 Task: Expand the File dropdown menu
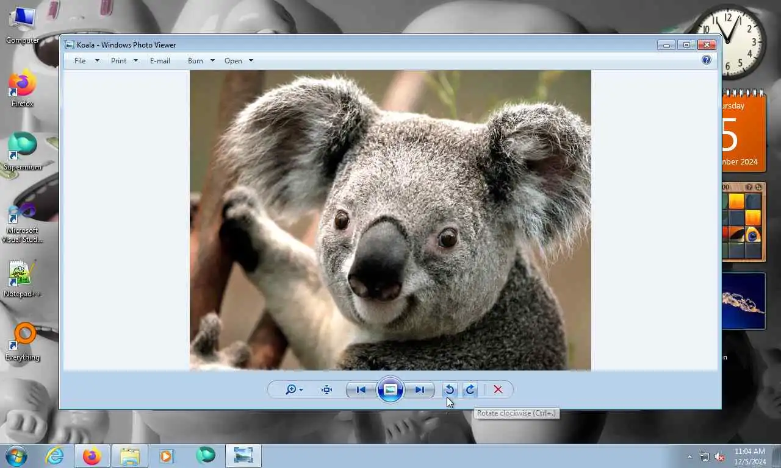(x=86, y=61)
